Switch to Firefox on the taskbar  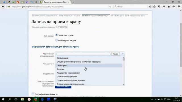[36, 99]
